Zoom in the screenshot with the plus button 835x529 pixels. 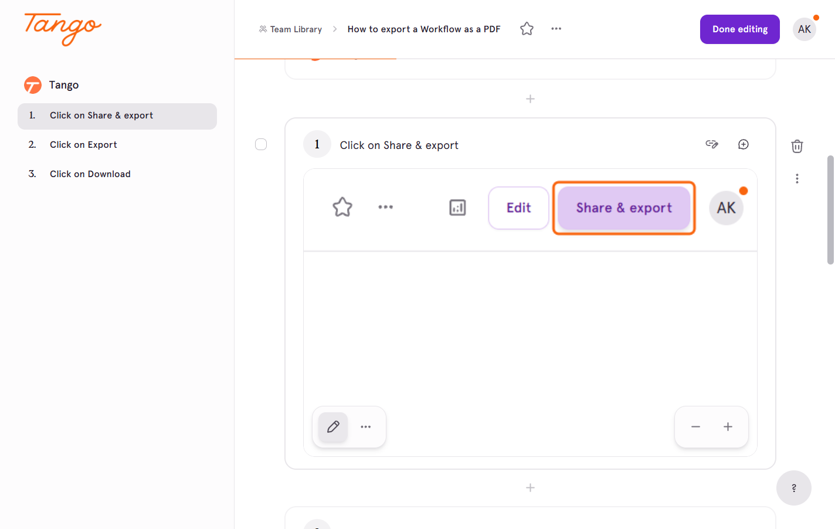coord(728,427)
